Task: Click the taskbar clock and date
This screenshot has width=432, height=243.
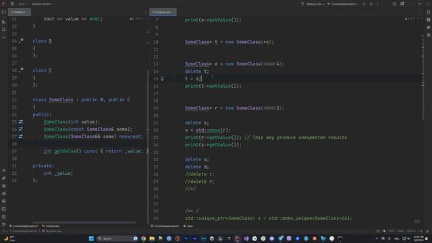Action: 418,238
